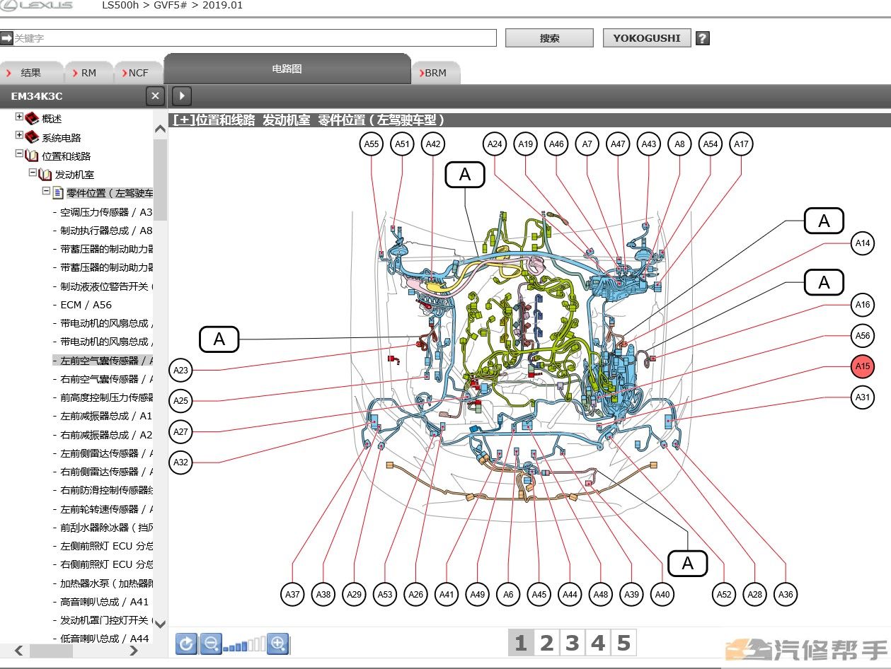Viewport: 891px width, 669px height.
Task: Select connector marker A52
Action: pos(724,595)
